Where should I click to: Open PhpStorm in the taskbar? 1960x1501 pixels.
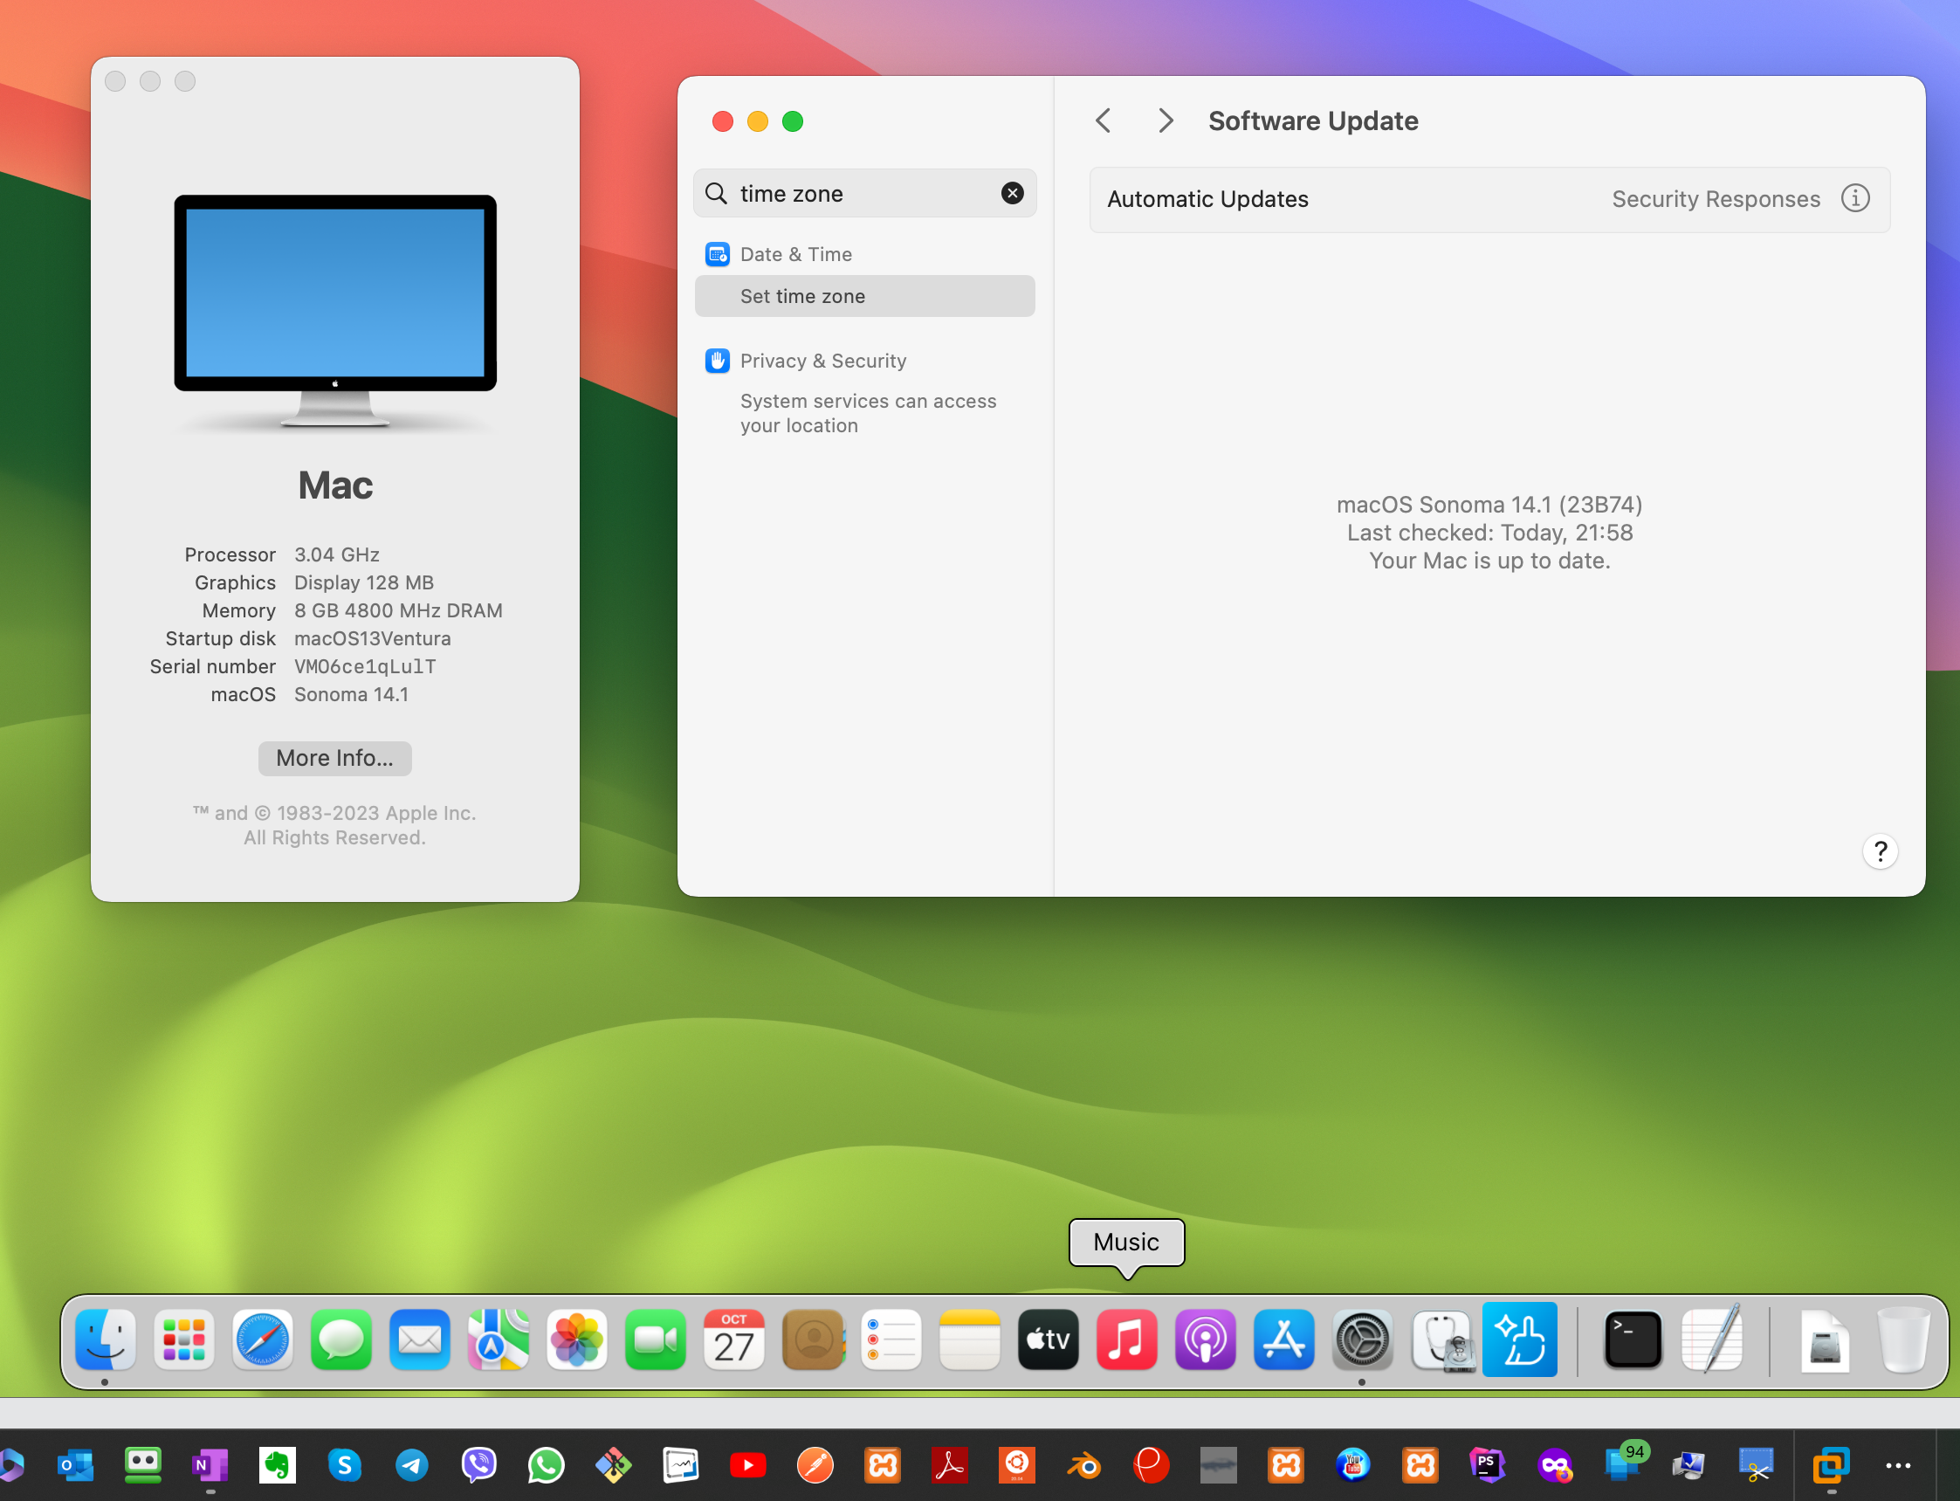click(1488, 1465)
